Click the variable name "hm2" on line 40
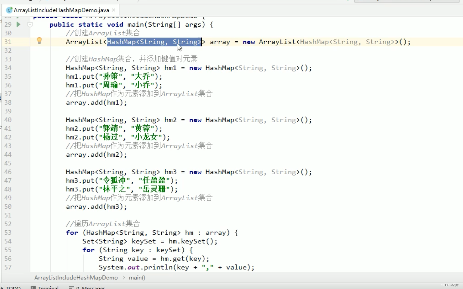 170,120
